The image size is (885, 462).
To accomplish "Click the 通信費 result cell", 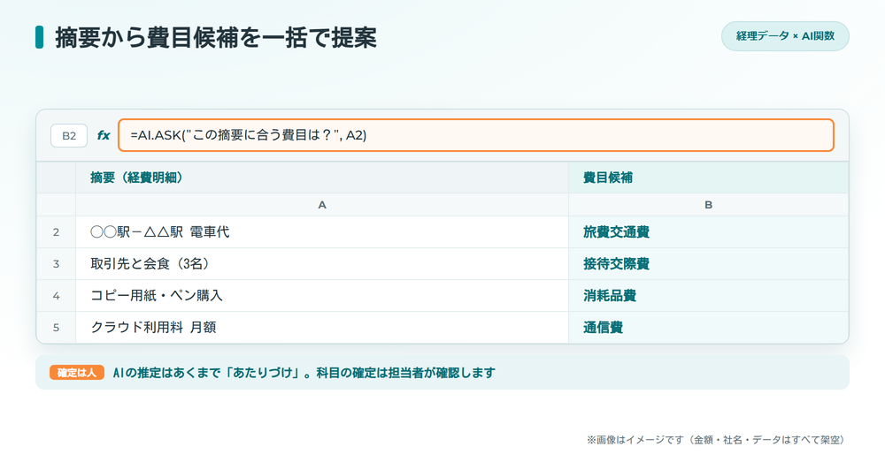I will coord(708,328).
